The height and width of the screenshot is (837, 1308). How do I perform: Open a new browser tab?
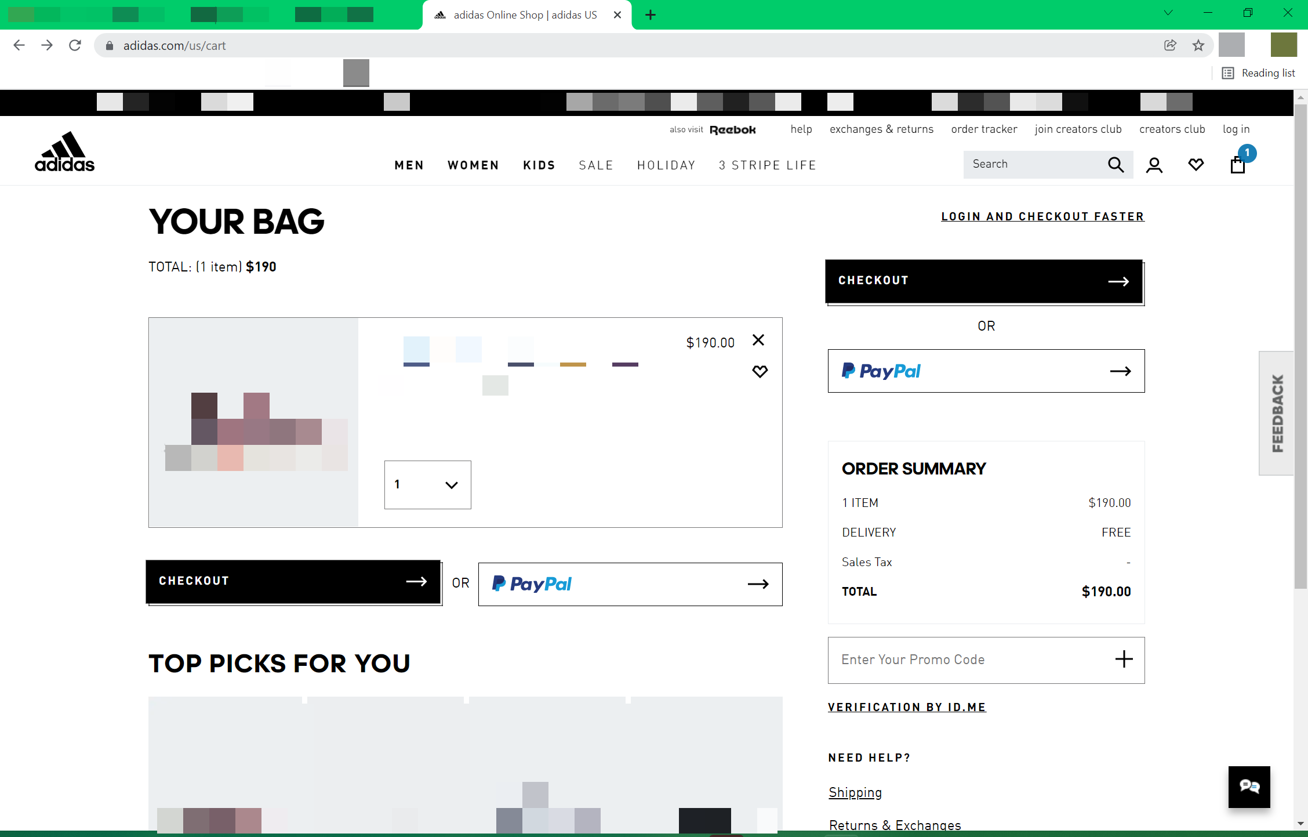point(651,15)
